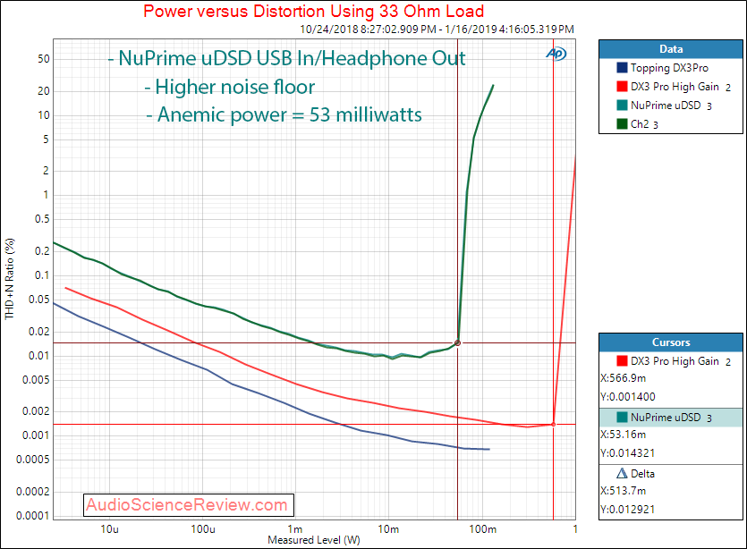The width and height of the screenshot is (747, 549).
Task: Click the teal NuPrime uDSD swatch in Data
Action: (622, 106)
